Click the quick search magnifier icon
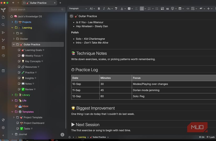Screen dimensions: 216x141 pyautogui.click(x=62, y=9)
